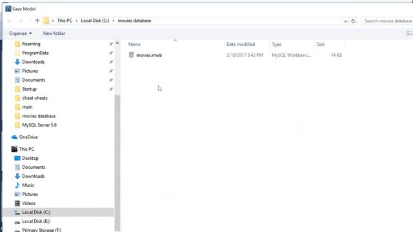Refresh the movies database folder
The image size is (413, 232).
353,21
